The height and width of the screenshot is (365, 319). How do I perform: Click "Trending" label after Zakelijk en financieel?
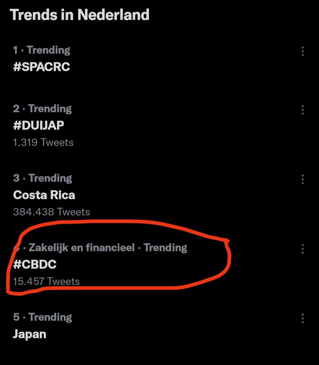coord(165,248)
